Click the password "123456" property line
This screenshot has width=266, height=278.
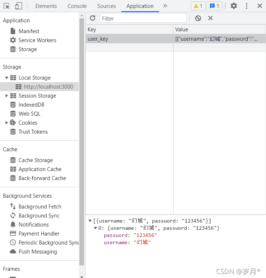[130, 235]
